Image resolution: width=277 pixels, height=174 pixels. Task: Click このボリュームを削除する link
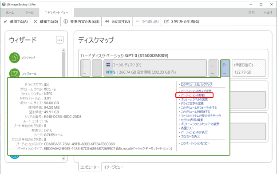pos(195,112)
